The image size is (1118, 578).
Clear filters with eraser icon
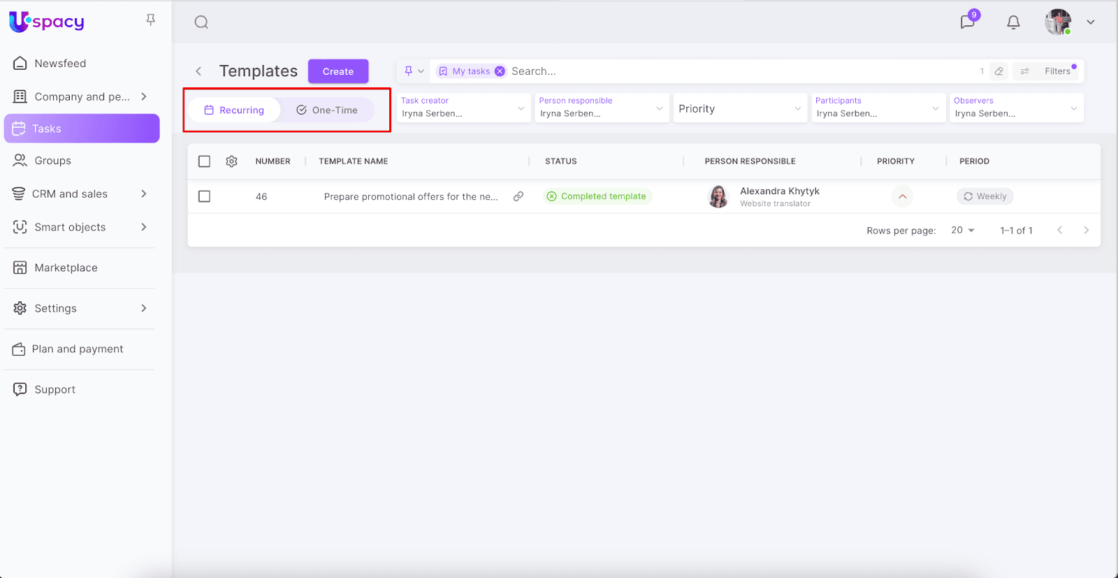pyautogui.click(x=999, y=71)
